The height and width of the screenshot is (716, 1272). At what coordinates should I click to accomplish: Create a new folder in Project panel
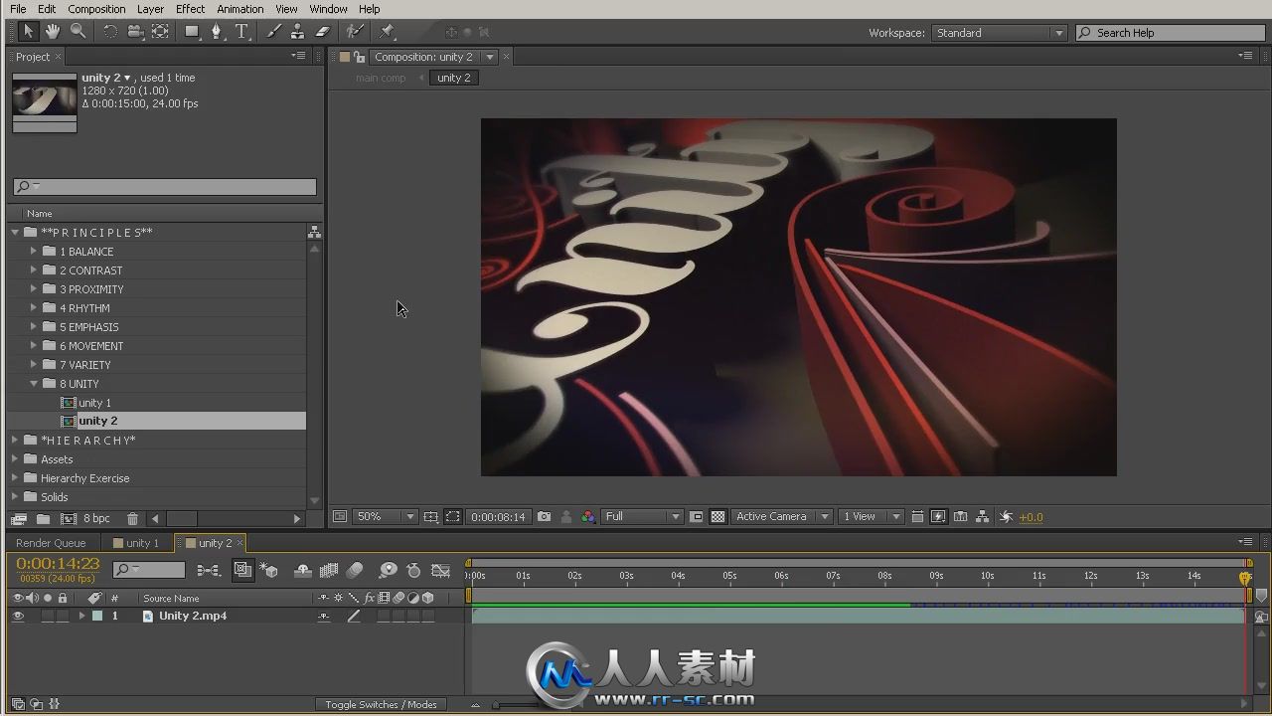point(43,518)
